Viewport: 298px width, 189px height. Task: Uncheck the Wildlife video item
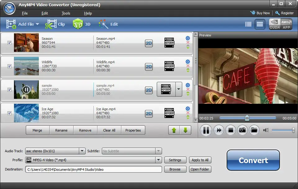[10, 66]
